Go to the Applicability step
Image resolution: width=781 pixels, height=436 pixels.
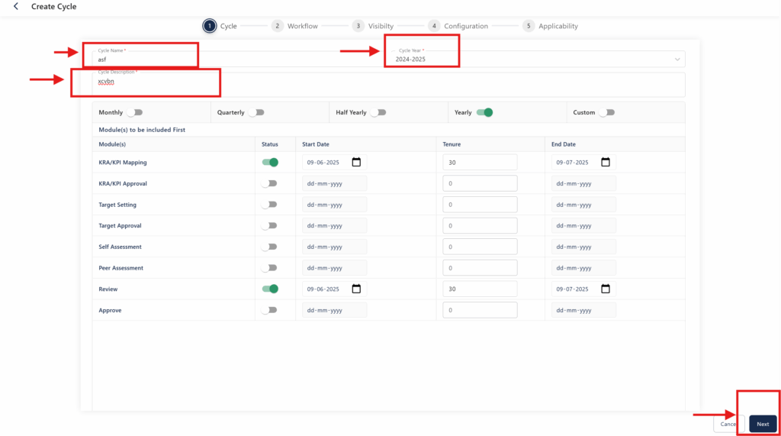[550, 26]
